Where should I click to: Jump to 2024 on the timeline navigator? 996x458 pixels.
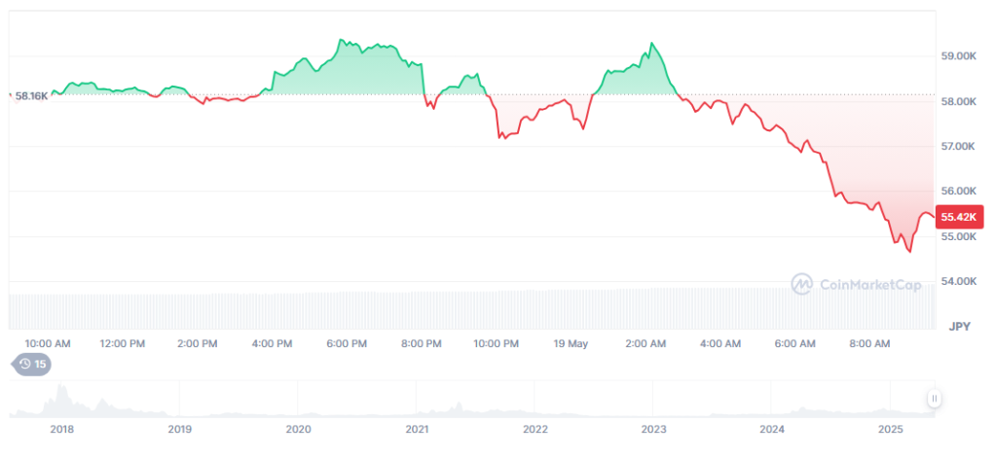[x=772, y=429]
